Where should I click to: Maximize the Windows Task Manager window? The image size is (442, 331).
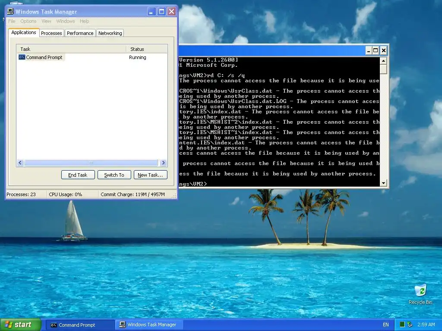pyautogui.click(x=161, y=12)
